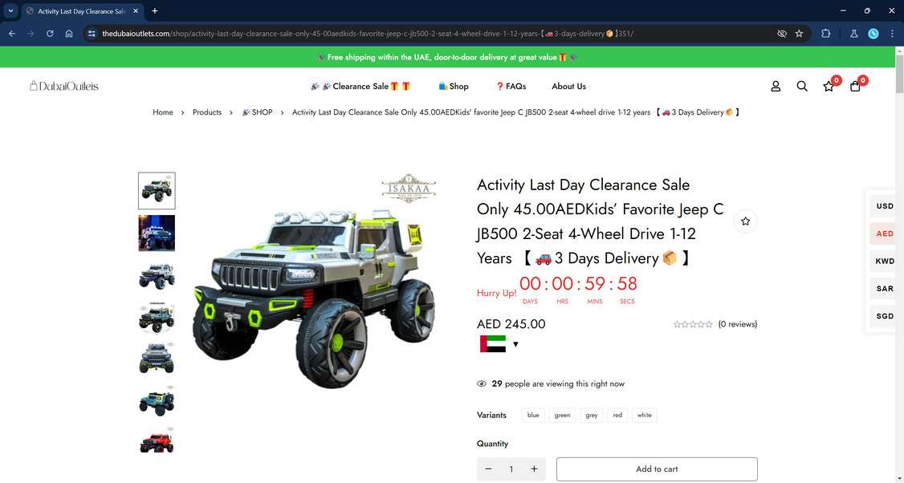Bookmark this page with browser star
The height and width of the screenshot is (483, 904).
tap(799, 34)
